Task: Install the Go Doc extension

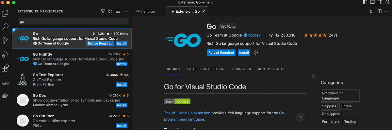Action: [x=122, y=105]
